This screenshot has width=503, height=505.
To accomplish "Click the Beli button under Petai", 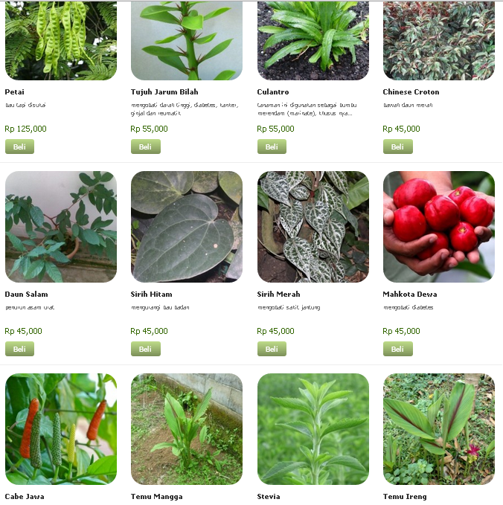I will click(x=19, y=147).
